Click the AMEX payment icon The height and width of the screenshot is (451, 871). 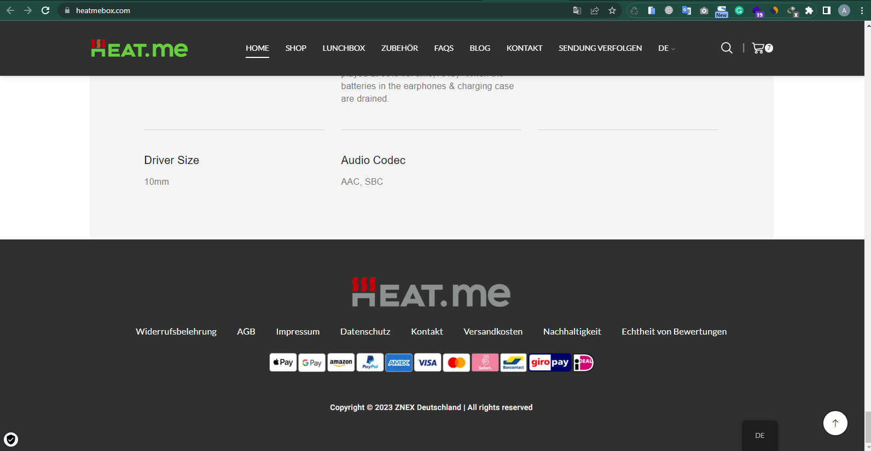tap(399, 362)
